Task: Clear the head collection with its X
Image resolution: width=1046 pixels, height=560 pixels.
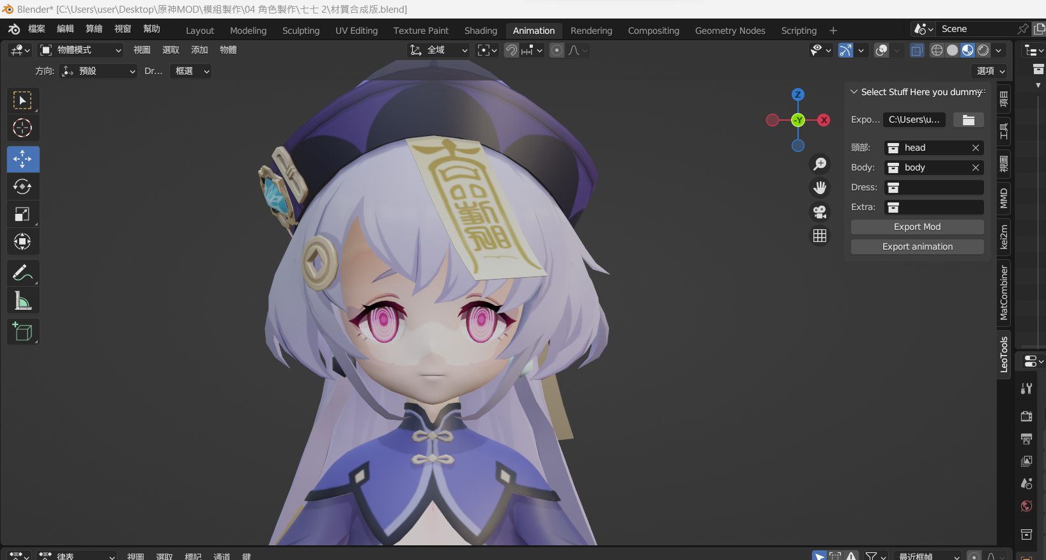Action: 976,148
